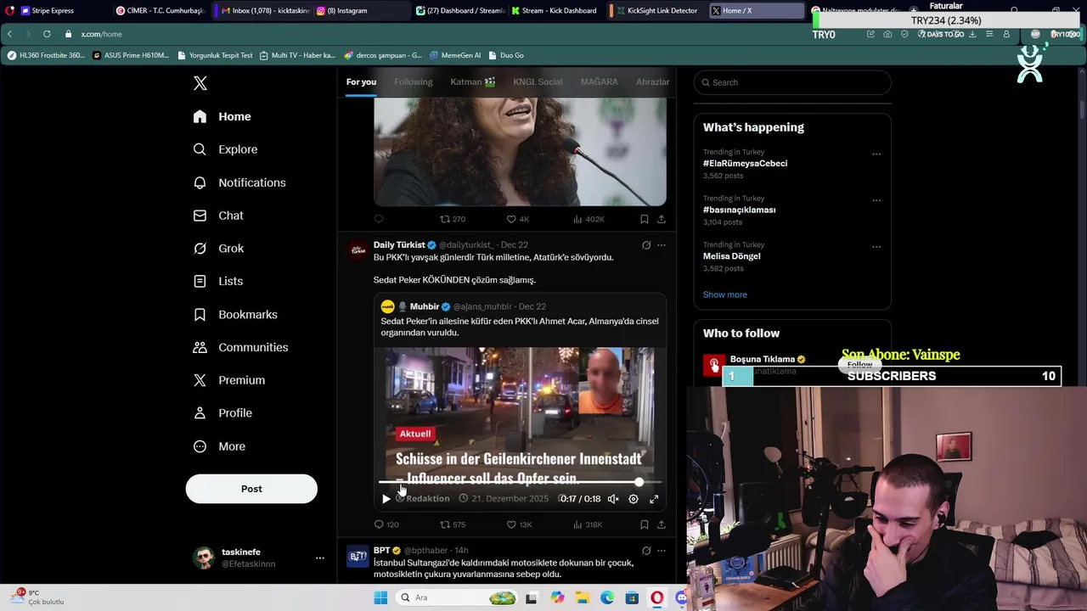Click the x.com/home address bar
This screenshot has height=611, width=1087.
point(102,34)
